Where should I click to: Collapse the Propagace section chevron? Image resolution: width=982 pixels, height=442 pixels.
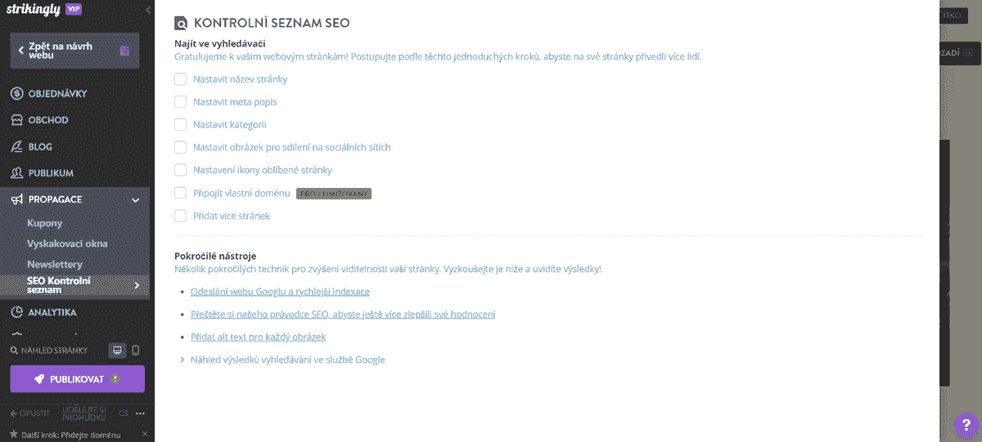[x=136, y=199]
